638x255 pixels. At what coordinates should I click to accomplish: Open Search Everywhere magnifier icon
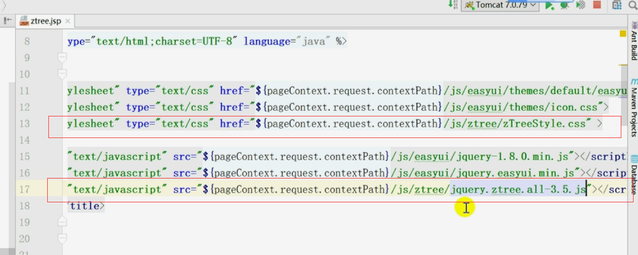click(x=632, y=5)
